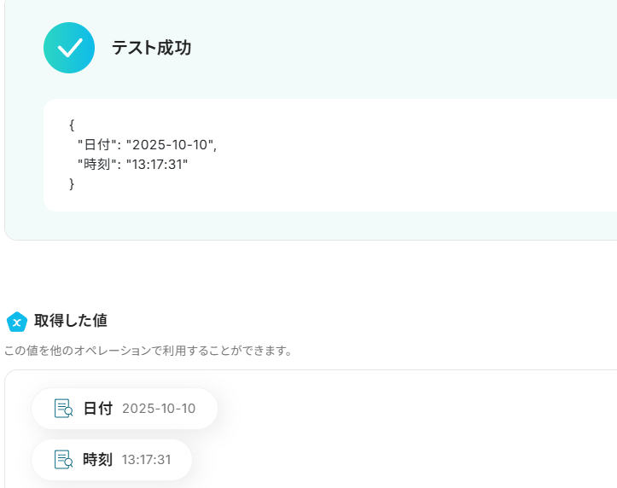Image resolution: width=617 pixels, height=488 pixels.
Task: Click the 13:17:31 value in 時刻 chip
Action: click(x=146, y=460)
